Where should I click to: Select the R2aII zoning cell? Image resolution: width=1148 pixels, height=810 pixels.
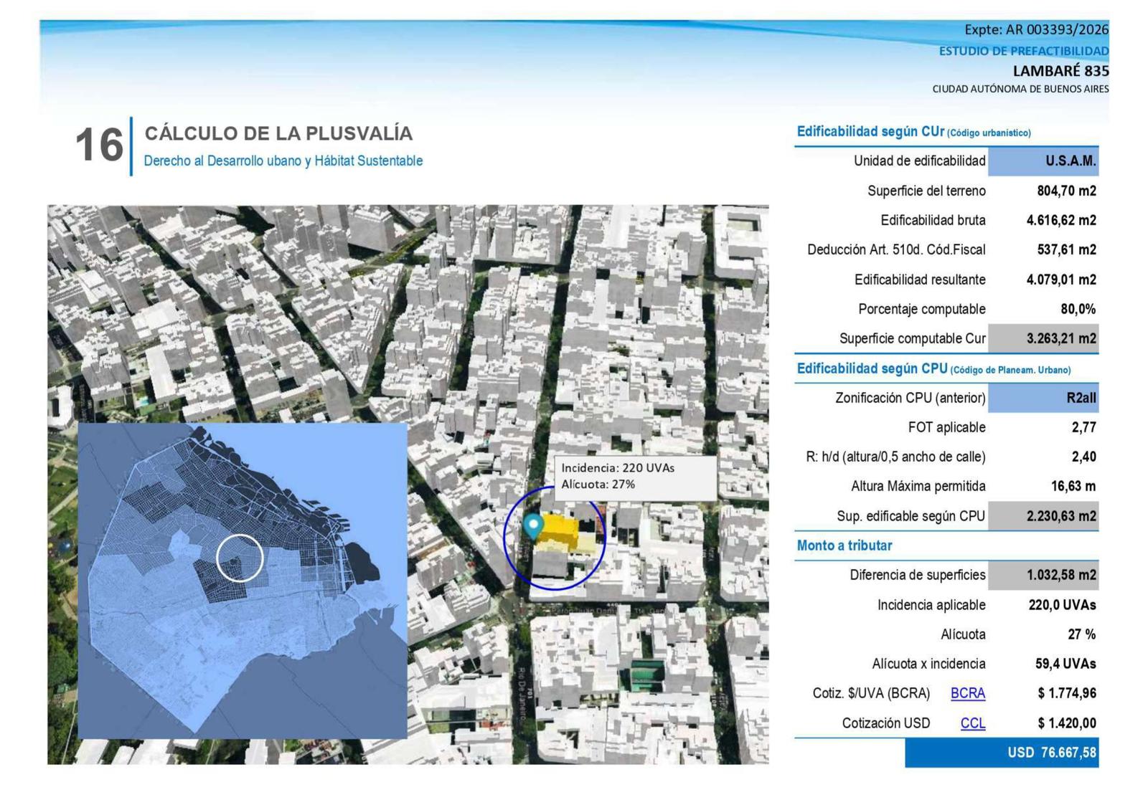coord(1043,398)
